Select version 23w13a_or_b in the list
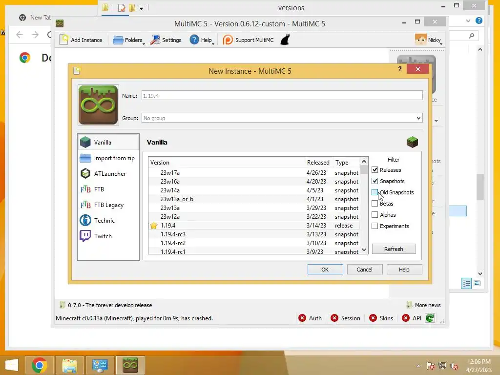This screenshot has width=500, height=375. click(x=254, y=199)
